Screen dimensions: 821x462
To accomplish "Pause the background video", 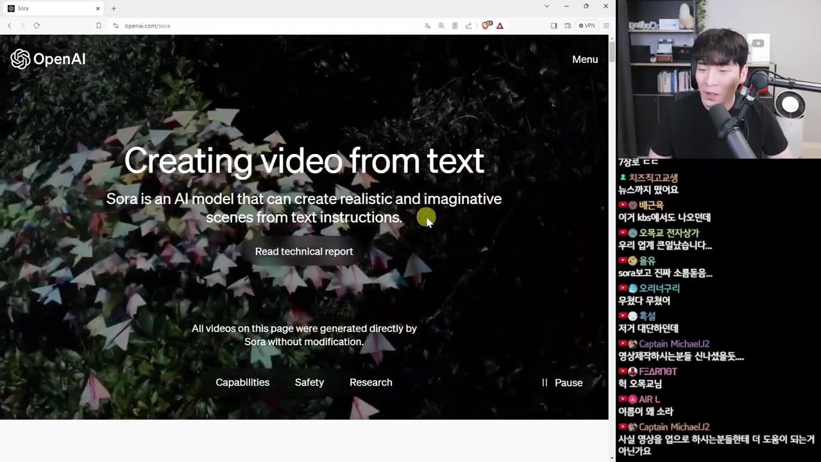I will pos(562,382).
